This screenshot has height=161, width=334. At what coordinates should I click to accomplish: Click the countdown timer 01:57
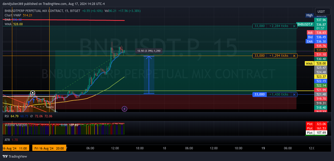(x=320, y=28)
